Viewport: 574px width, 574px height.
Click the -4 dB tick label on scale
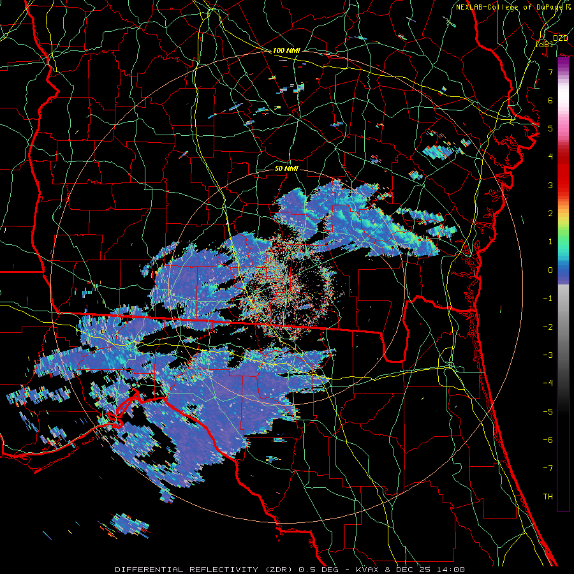[x=548, y=383]
